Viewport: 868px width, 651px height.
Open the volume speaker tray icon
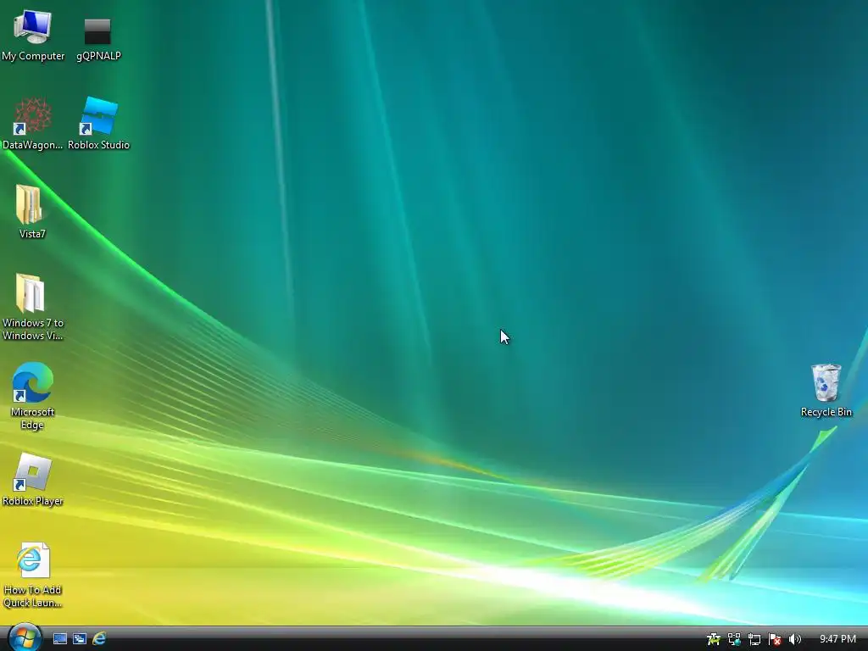click(795, 639)
